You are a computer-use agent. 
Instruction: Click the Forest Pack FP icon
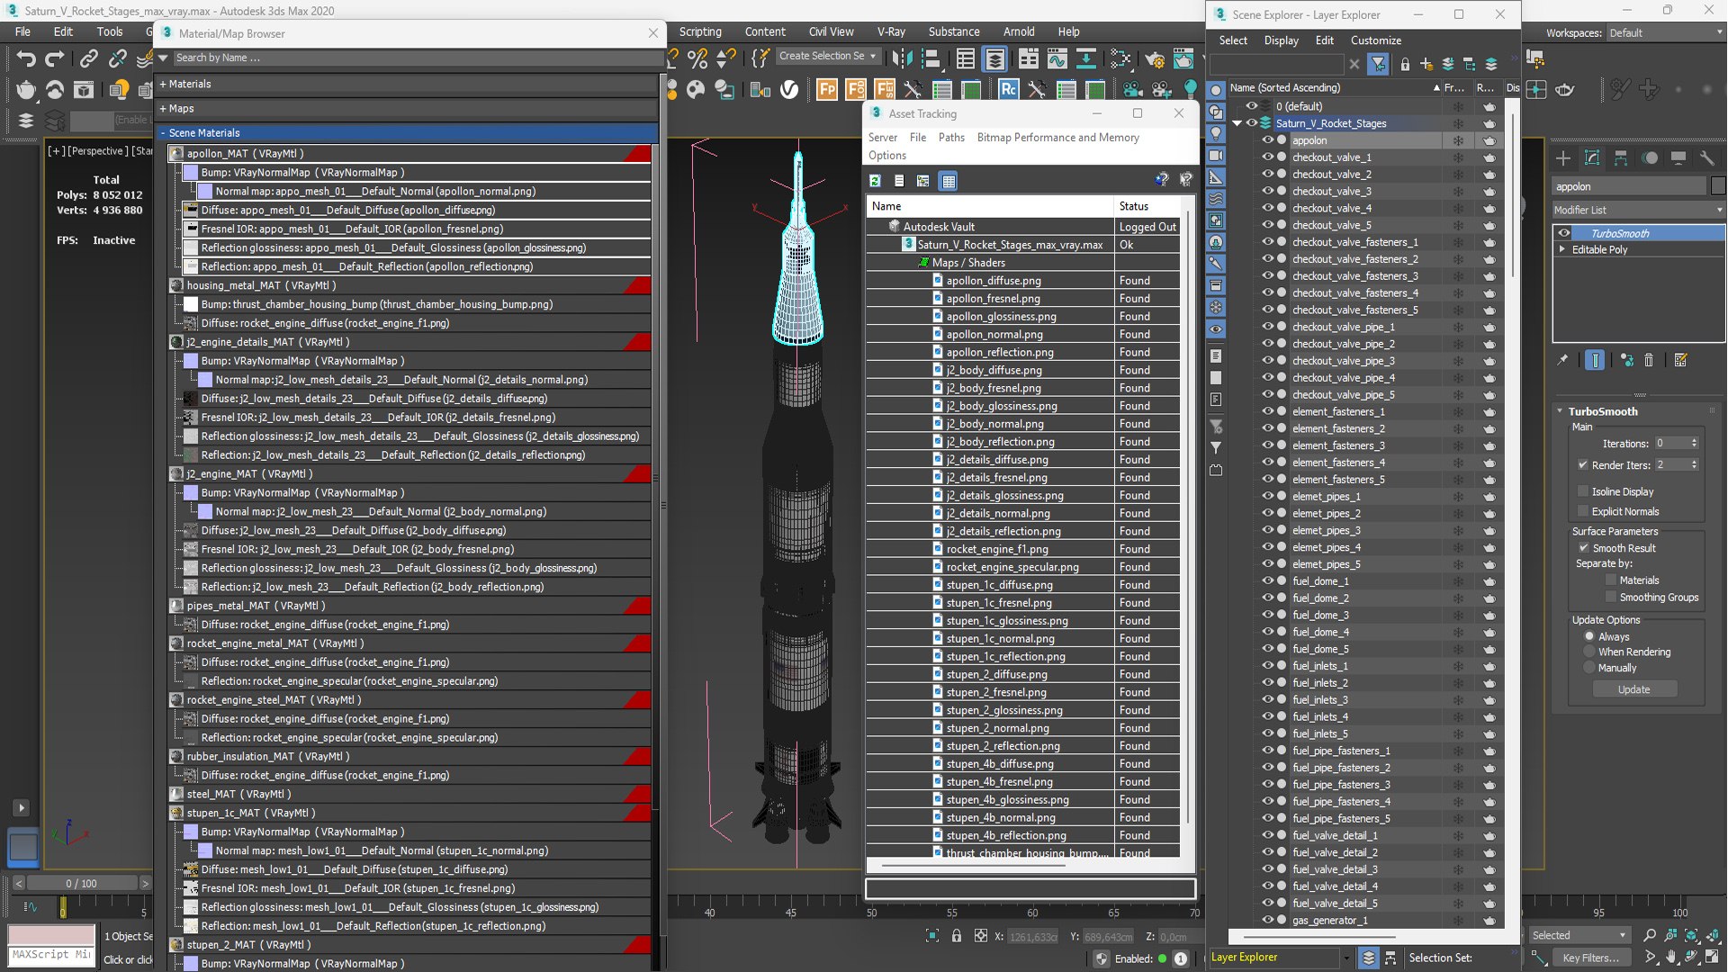pos(826,89)
